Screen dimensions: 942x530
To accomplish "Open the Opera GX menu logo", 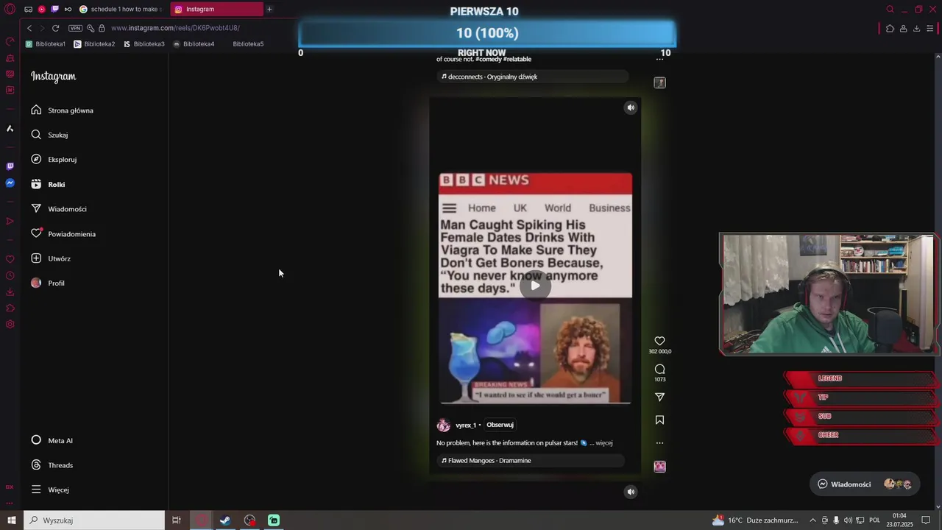I will pyautogui.click(x=10, y=10).
